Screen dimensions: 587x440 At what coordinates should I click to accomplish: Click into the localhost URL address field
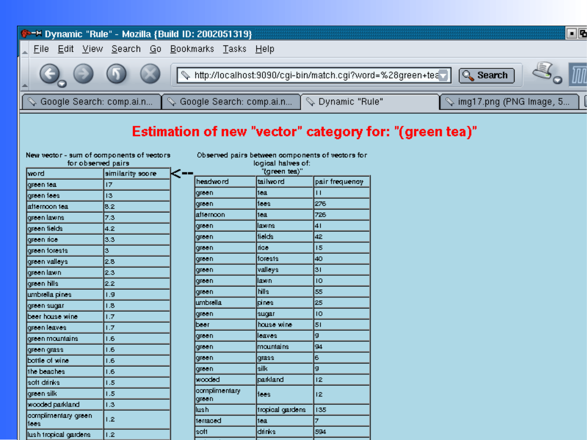(x=315, y=75)
